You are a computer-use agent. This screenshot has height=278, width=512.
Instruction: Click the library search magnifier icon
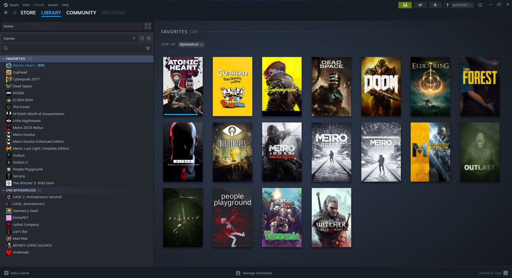(6, 48)
